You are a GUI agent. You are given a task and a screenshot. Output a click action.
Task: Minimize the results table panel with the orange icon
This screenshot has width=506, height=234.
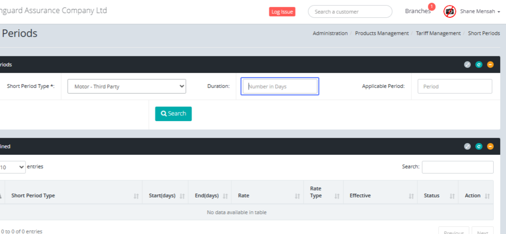point(490,146)
